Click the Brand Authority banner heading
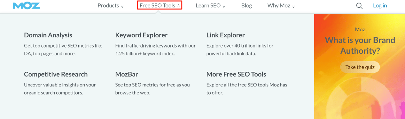This screenshot has height=119, width=405. click(360, 45)
